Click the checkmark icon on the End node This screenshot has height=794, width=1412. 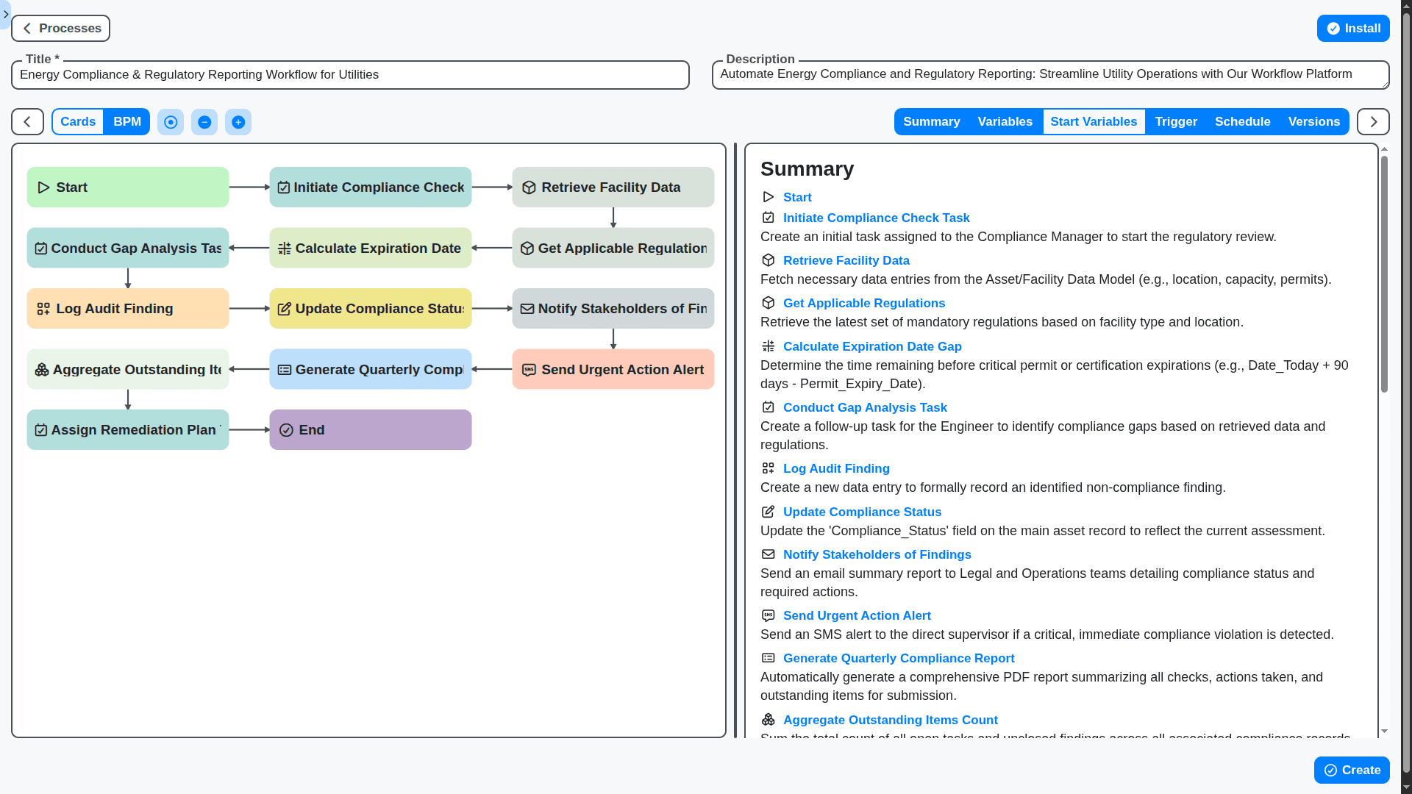pyautogui.click(x=287, y=429)
